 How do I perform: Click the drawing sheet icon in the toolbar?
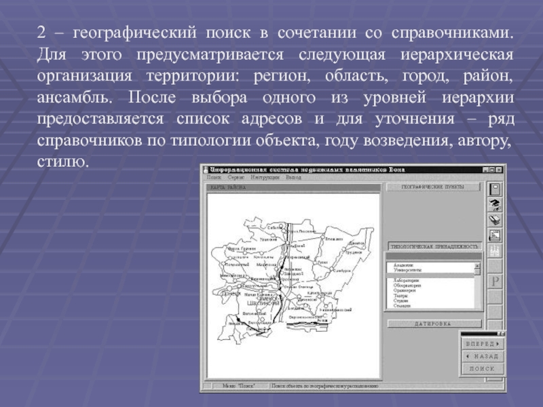(495, 235)
